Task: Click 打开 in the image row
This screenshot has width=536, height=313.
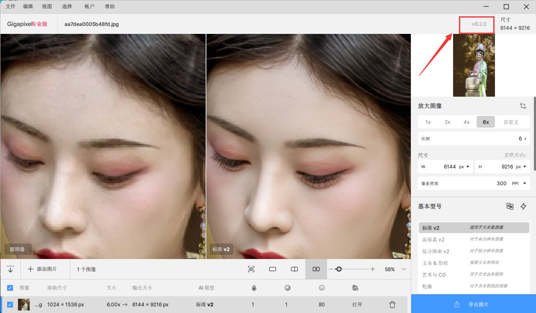Action: (357, 305)
